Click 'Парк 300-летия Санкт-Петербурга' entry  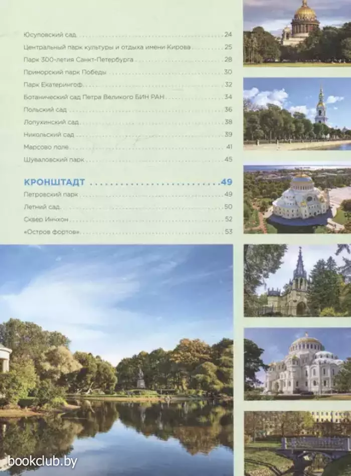[78, 60]
